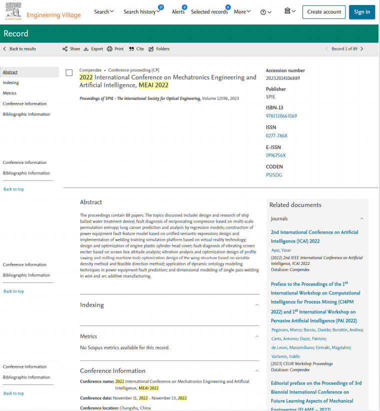The width and height of the screenshot is (380, 411).
Task: Jump to Metrics in the sidebar
Action: click(x=9, y=93)
